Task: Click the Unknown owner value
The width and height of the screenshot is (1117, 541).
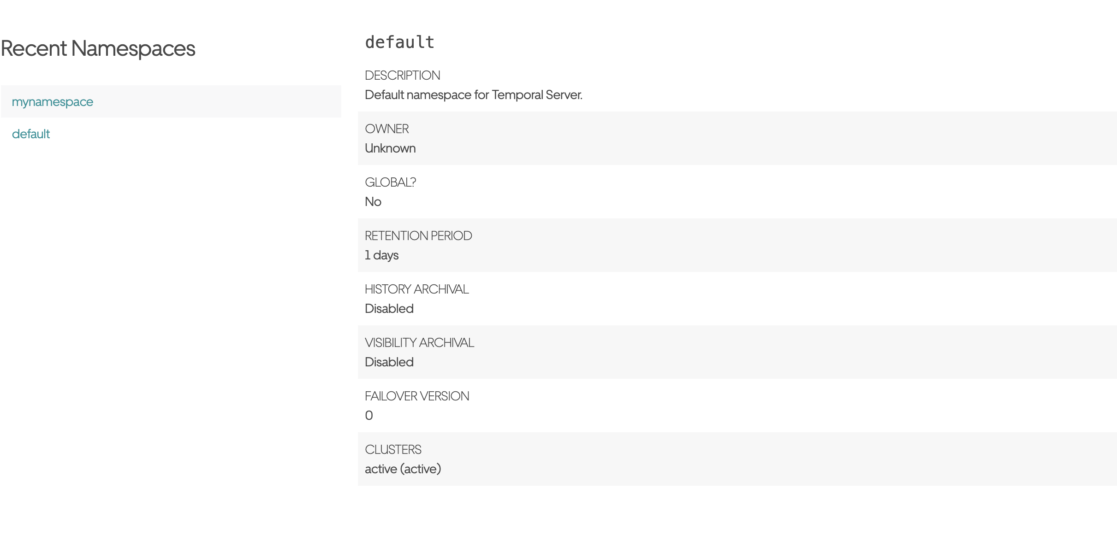Action: pyautogui.click(x=390, y=148)
